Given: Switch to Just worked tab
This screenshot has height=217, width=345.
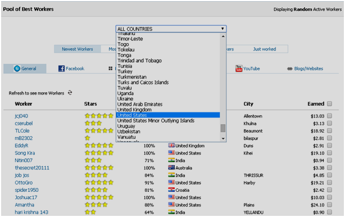Looking at the screenshot, I should [264, 49].
